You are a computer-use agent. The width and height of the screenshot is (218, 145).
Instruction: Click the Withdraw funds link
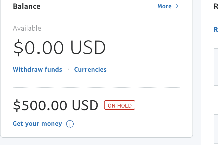pos(37,70)
